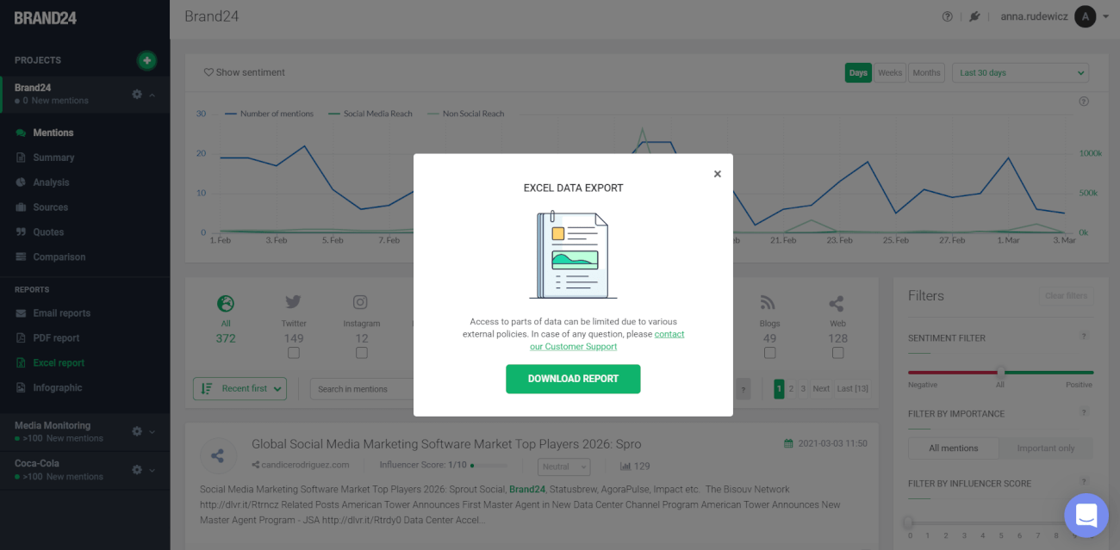
Task: Expand the Recent first sort dropdown
Action: point(240,389)
